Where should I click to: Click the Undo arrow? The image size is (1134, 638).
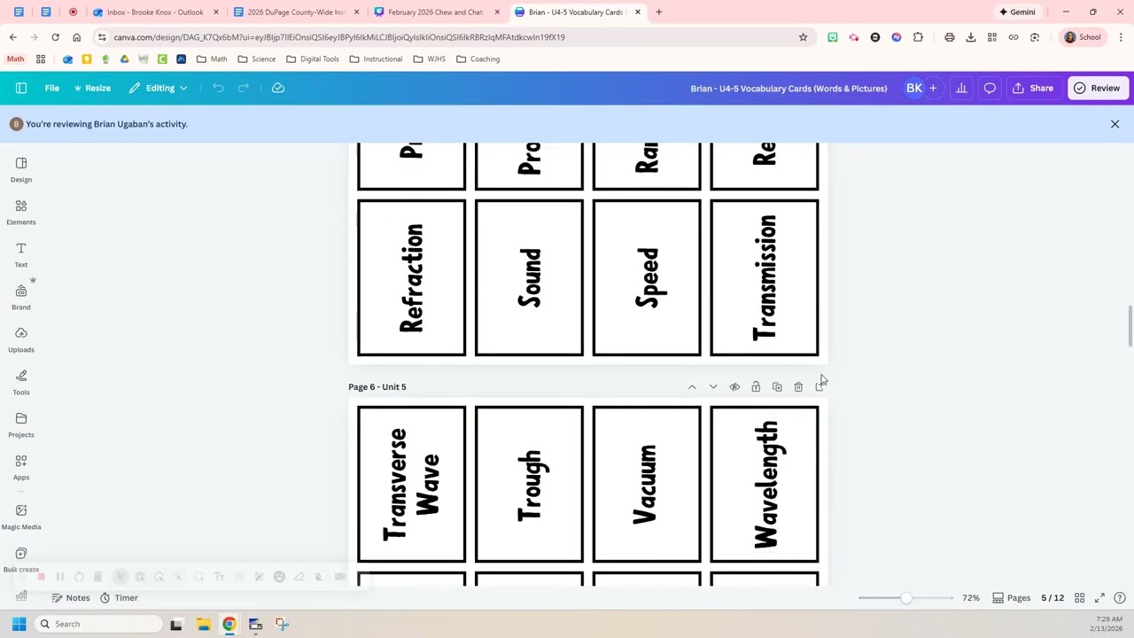(x=218, y=88)
